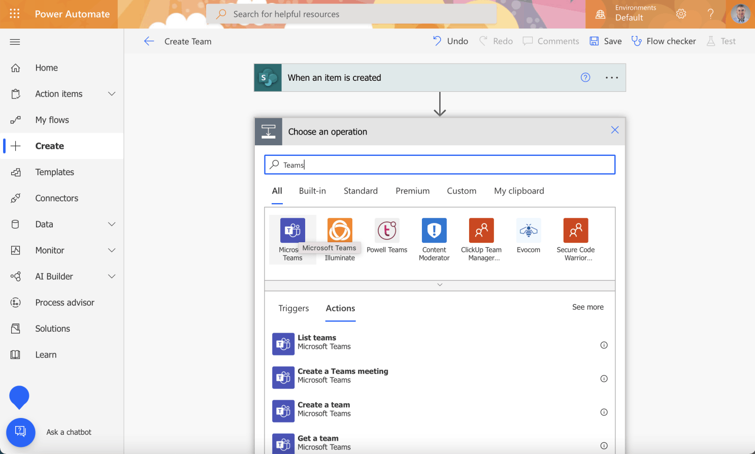The height and width of the screenshot is (454, 755).
Task: Switch to the Premium tab
Action: click(x=412, y=191)
